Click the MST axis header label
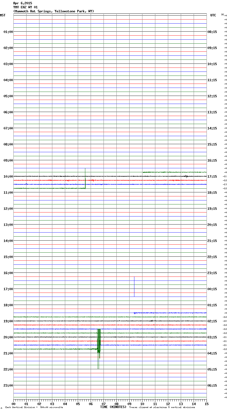 coord(3,15)
